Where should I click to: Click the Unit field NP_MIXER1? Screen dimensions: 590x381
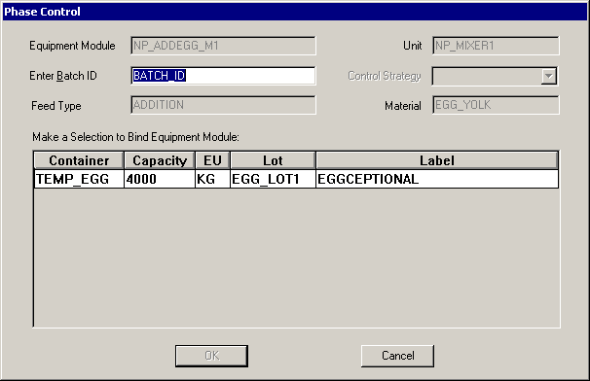click(496, 46)
